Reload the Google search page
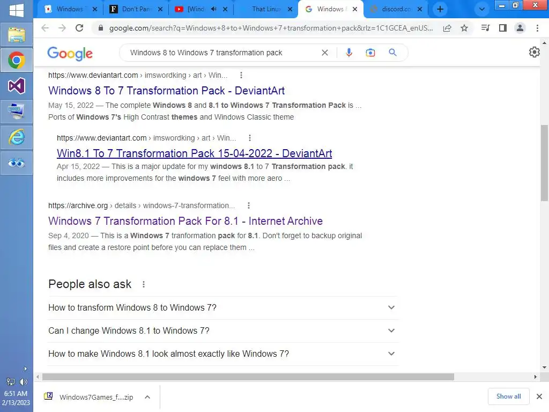This screenshot has height=412, width=549. tap(79, 28)
